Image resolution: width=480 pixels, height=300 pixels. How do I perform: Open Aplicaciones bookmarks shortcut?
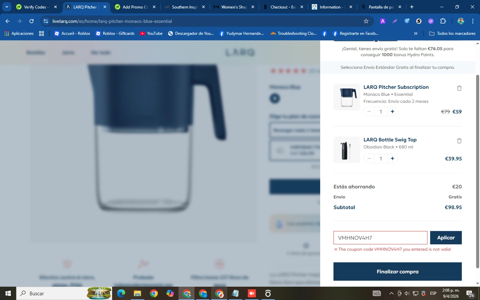click(x=19, y=33)
